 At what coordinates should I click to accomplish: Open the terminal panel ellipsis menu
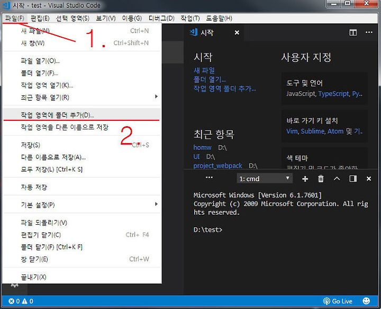pyautogui.click(x=209, y=178)
